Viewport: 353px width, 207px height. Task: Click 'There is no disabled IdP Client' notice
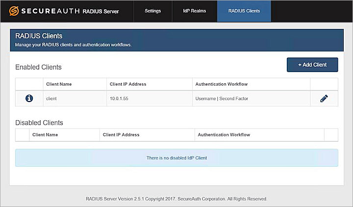(x=176, y=158)
